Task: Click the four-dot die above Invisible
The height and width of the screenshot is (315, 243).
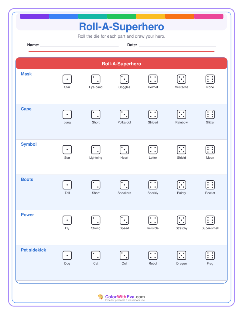Action: tap(153, 220)
